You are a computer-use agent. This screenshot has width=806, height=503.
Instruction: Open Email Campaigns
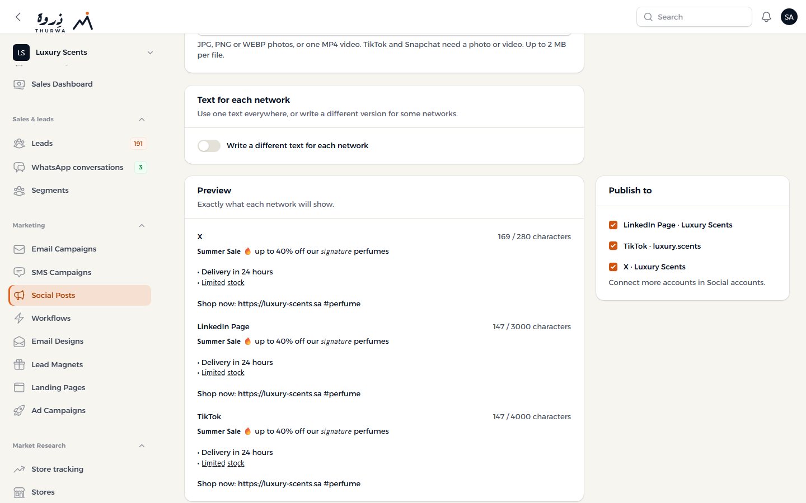tap(80, 249)
